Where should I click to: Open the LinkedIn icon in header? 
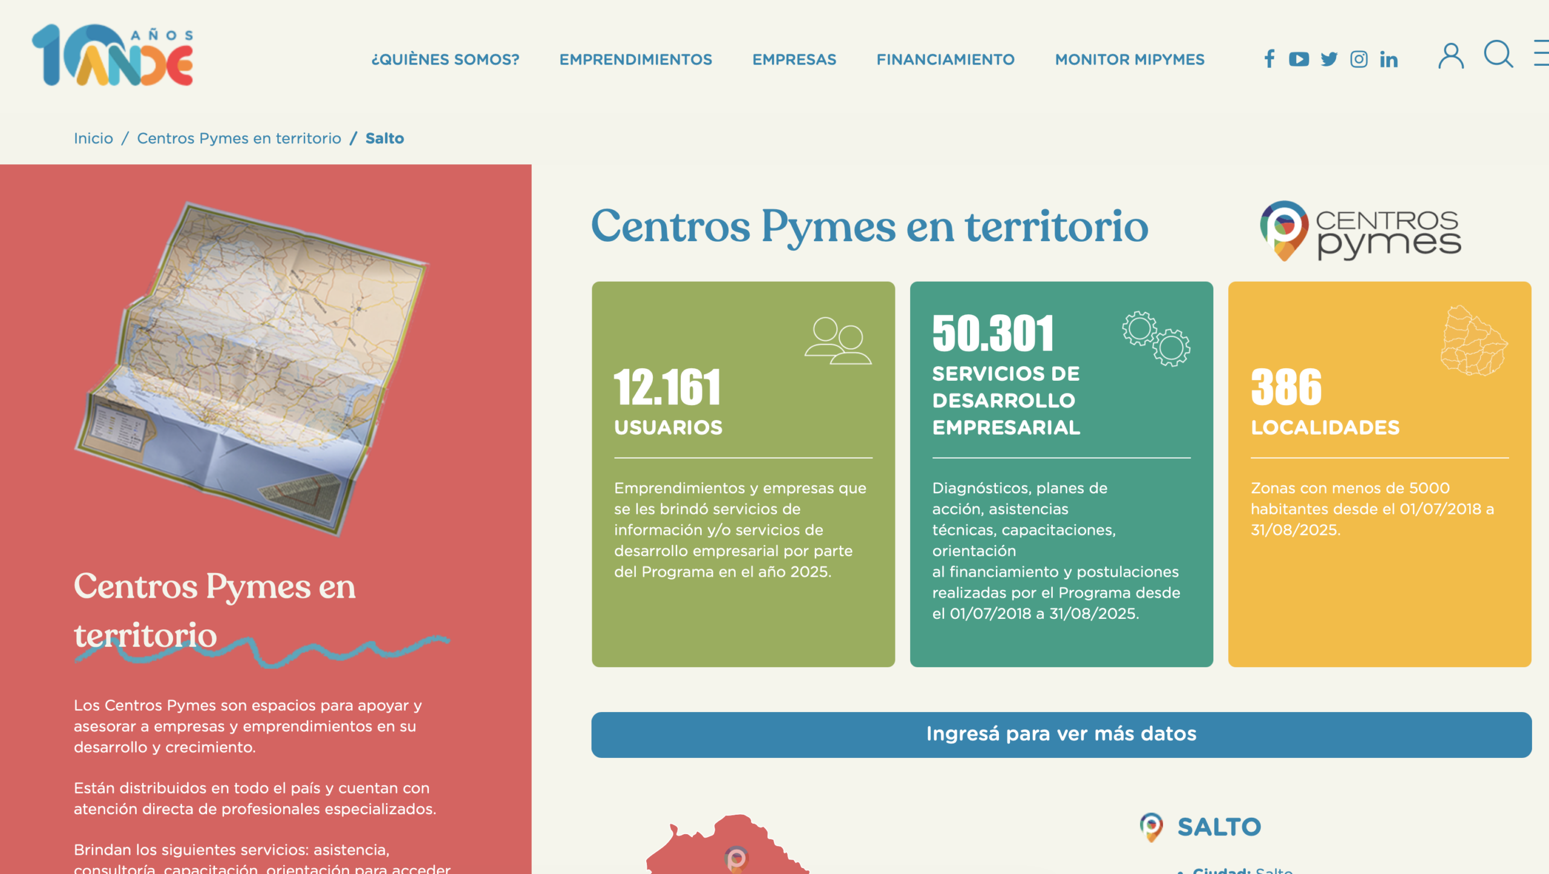tap(1389, 59)
